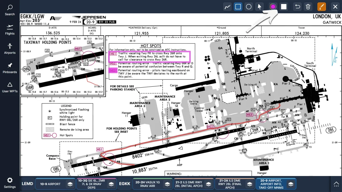
Task: Click the Control Tower label on chart
Action: [x=199, y=109]
